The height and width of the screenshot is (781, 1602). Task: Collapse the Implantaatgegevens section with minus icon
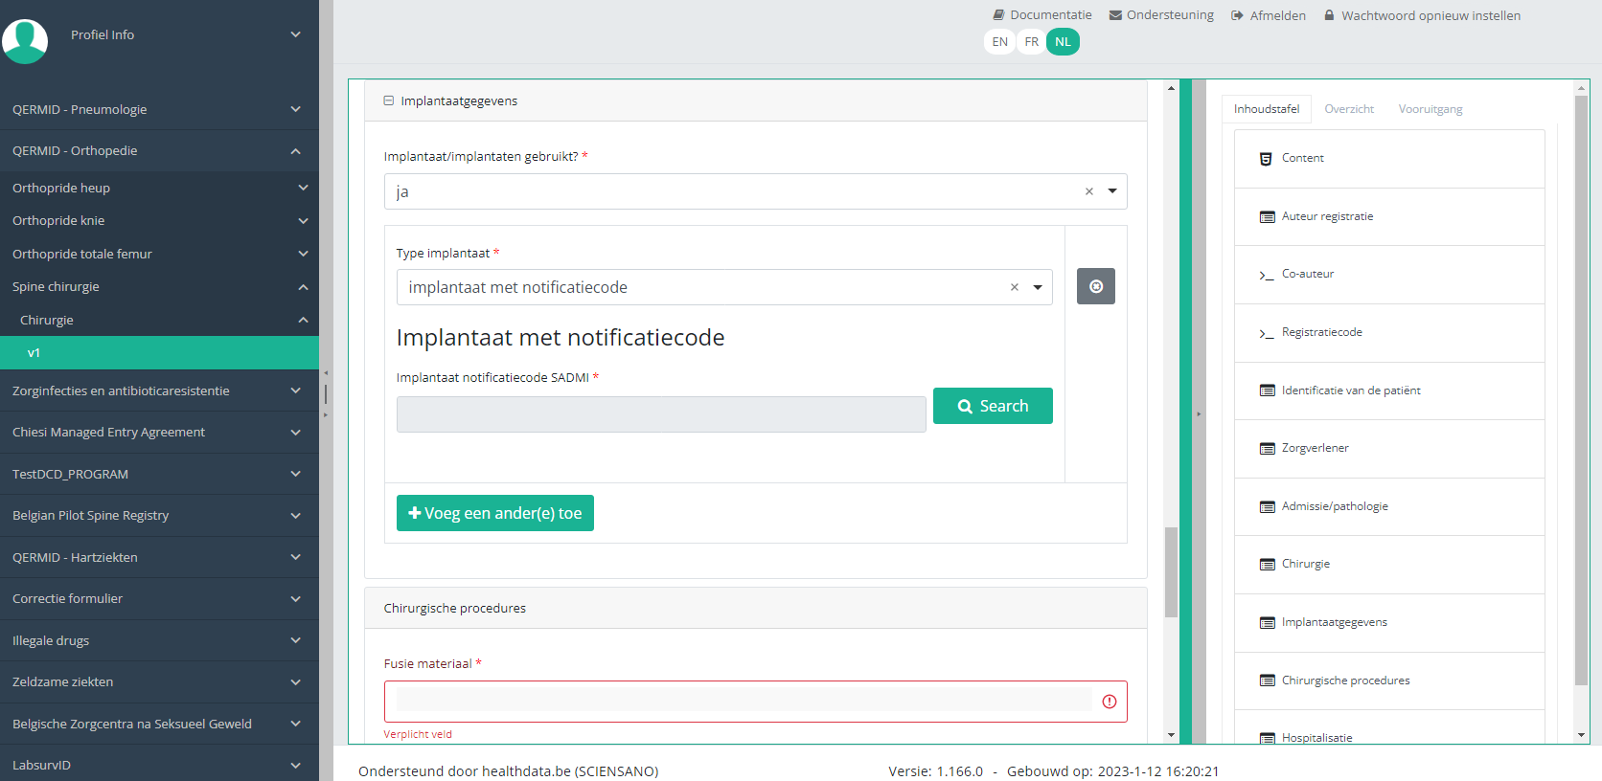tap(389, 100)
